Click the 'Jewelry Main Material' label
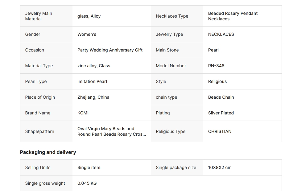289x194 pixels. tap(39, 16)
